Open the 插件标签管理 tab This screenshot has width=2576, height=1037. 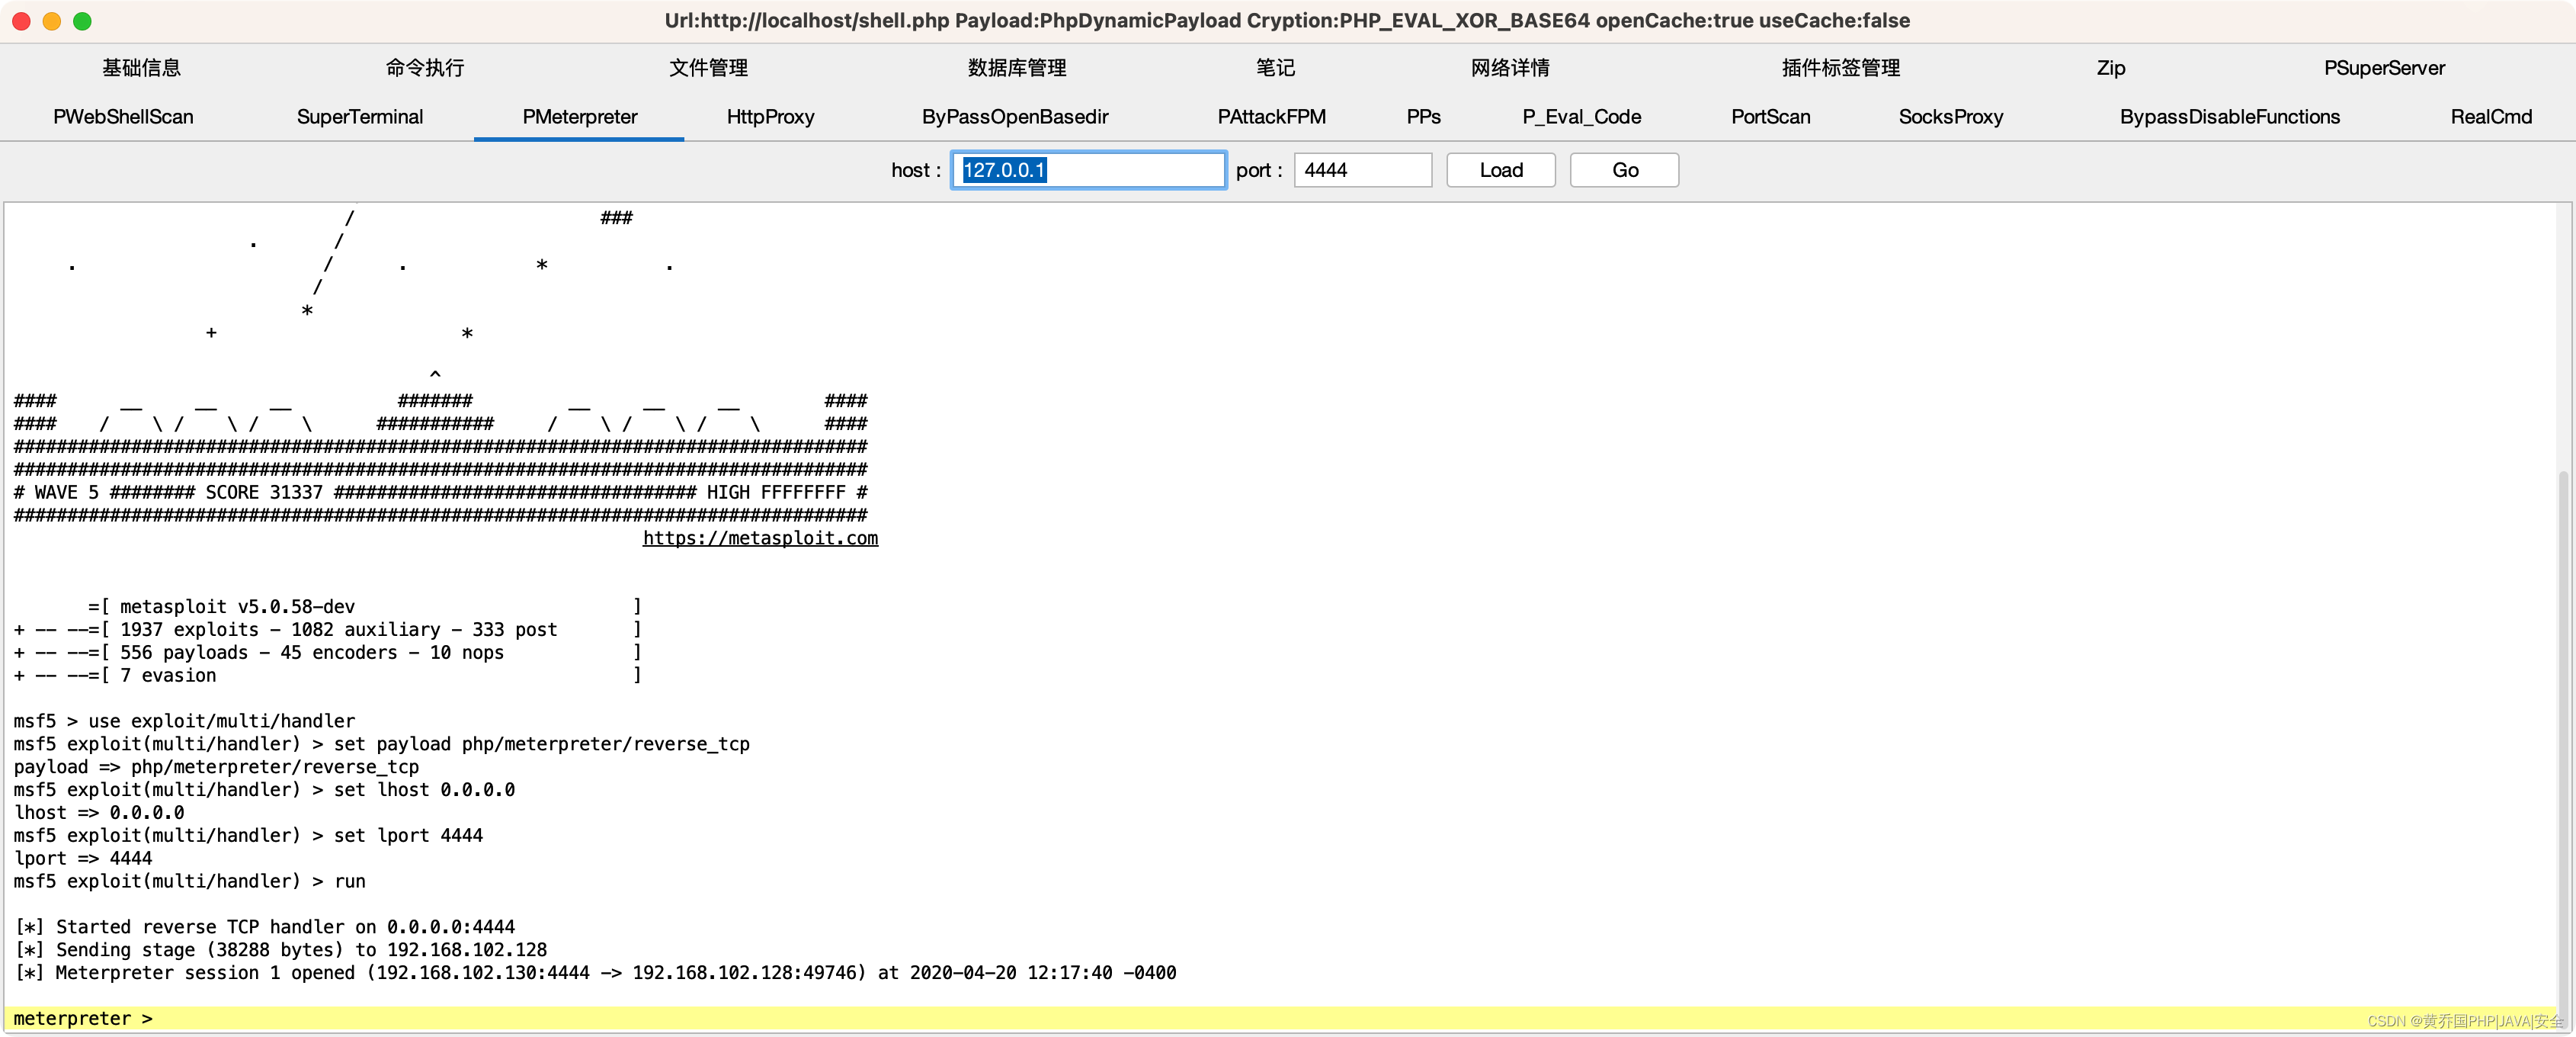1840,68
